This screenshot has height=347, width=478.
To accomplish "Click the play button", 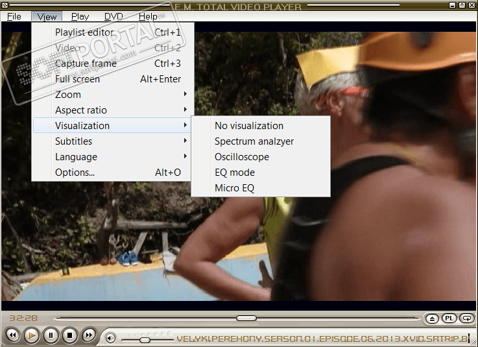I will 32,335.
